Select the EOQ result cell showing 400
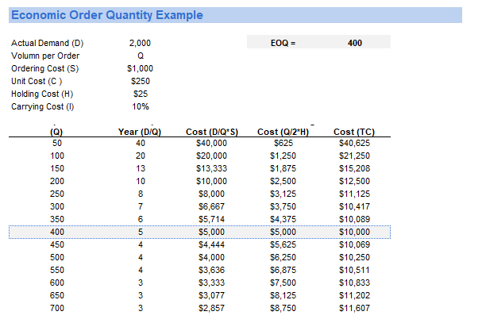This screenshot has width=486, height=323. click(x=355, y=43)
